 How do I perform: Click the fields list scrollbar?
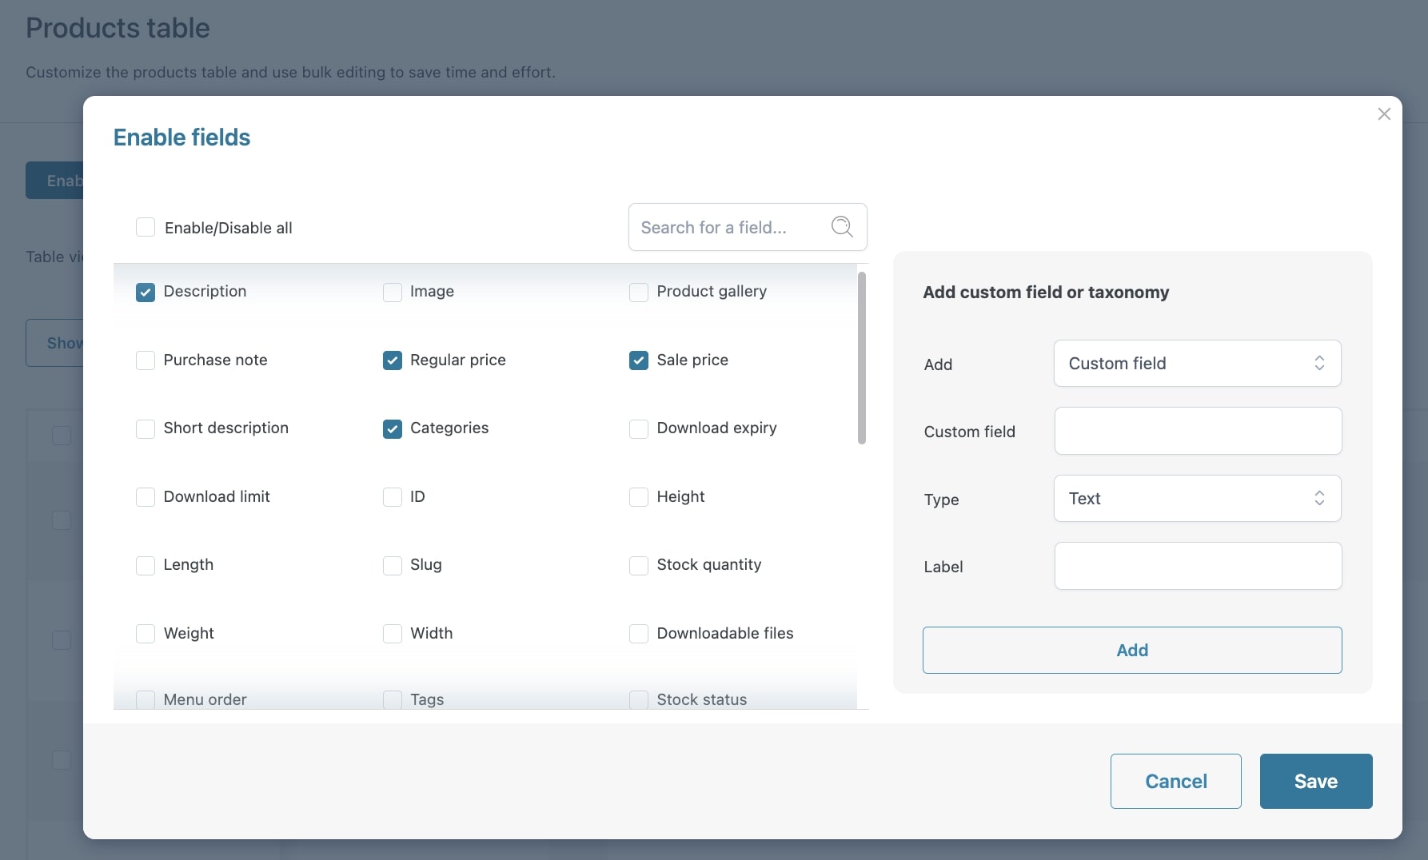(861, 358)
